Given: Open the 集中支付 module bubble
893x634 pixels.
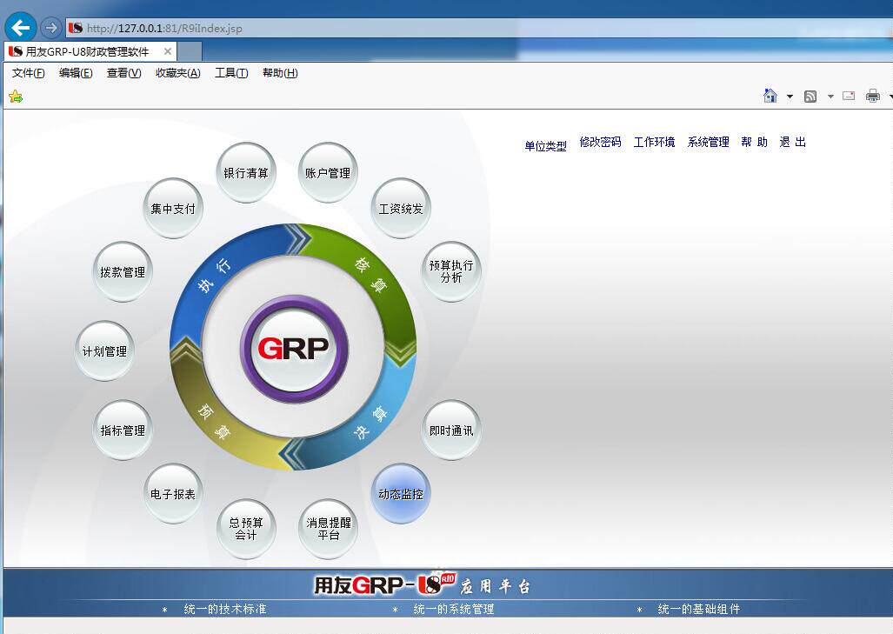Looking at the screenshot, I should click(x=173, y=209).
